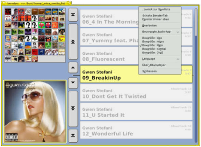This screenshot has height=147, width=201.
Task: Expand the 'Language' submenu
Action: pyautogui.click(x=160, y=59)
